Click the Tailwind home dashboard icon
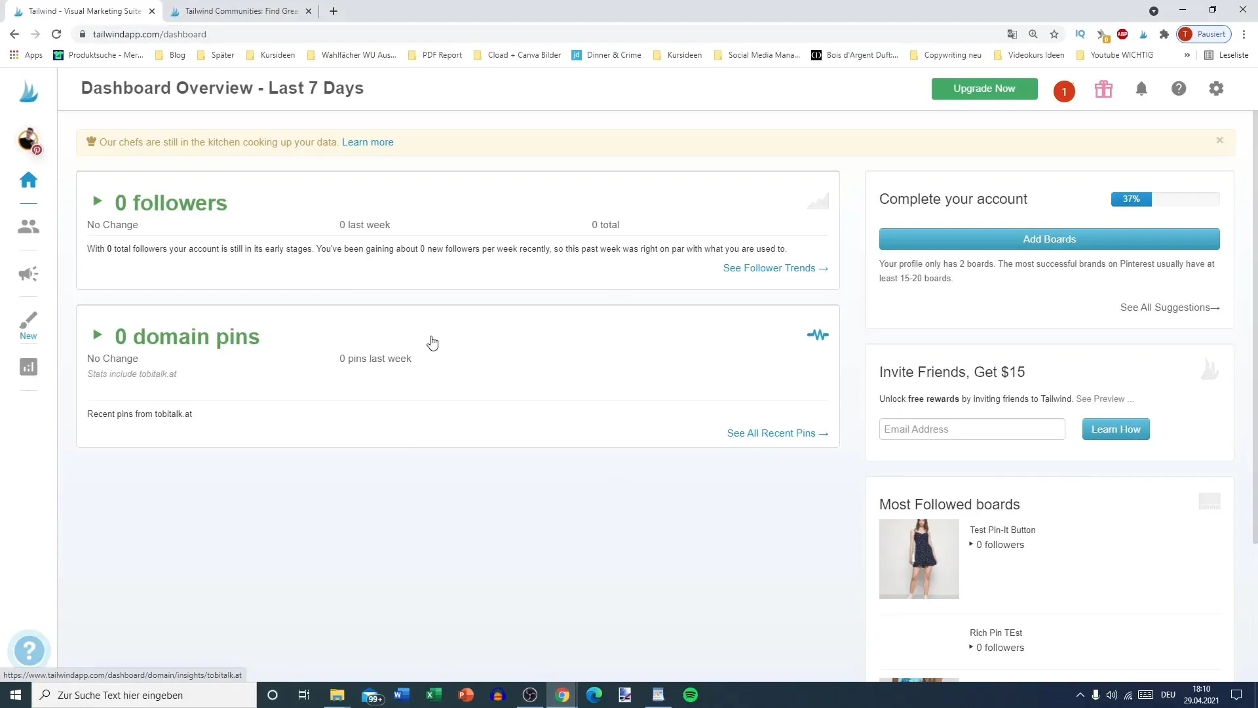This screenshot has height=708, width=1258. coord(29,179)
